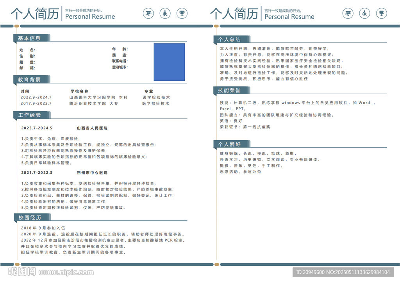
Task: Click the line 志愿活动，参与公益
Action: pos(240,172)
